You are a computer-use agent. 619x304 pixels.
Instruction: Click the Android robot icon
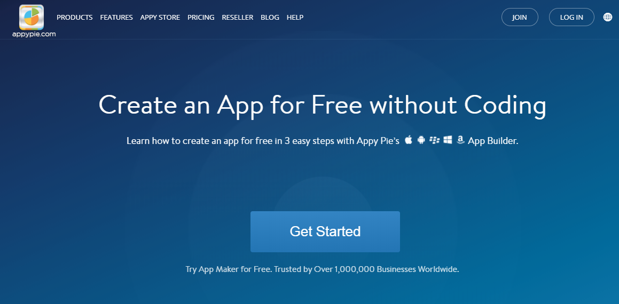tap(421, 140)
